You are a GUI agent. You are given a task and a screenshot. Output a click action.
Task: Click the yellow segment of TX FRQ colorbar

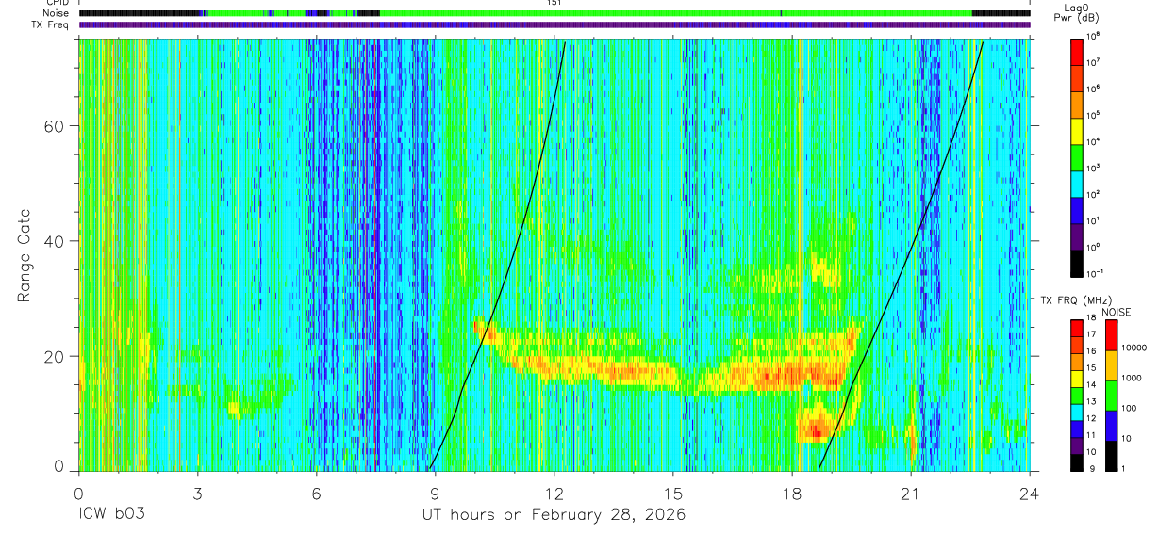[1077, 378]
